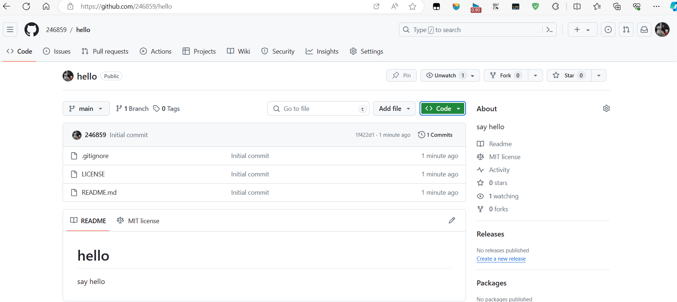The image size is (677, 302).
Task: Open the About settings gear icon
Action: point(606,108)
